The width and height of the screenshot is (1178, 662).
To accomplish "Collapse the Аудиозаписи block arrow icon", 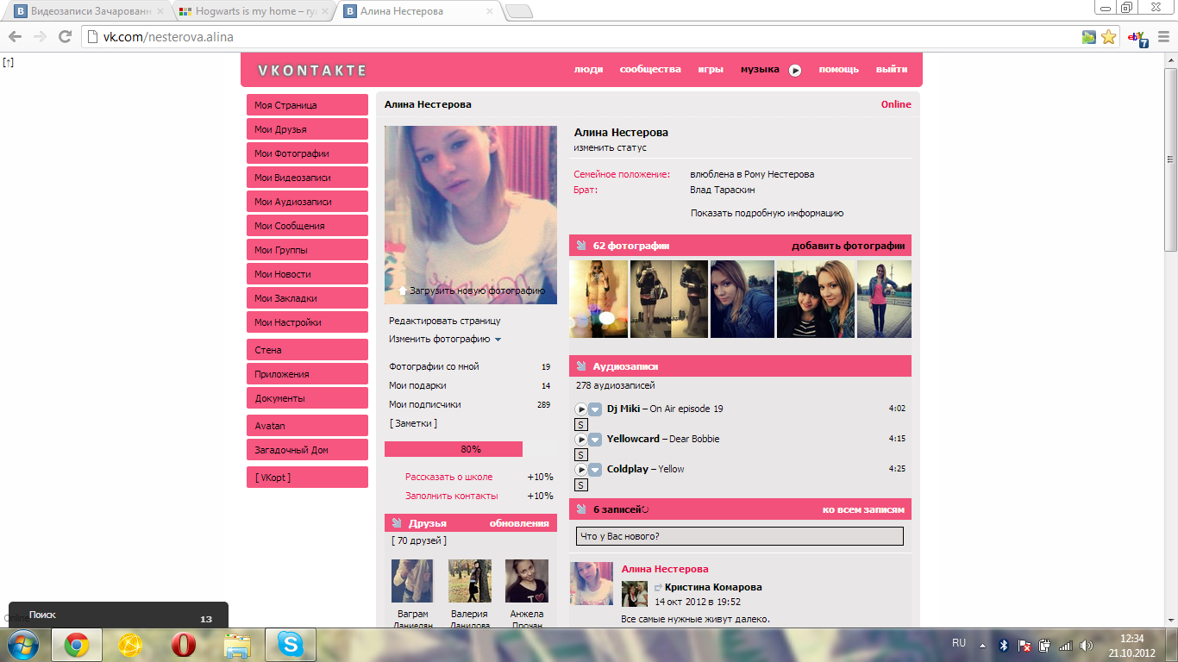I will pos(581,366).
